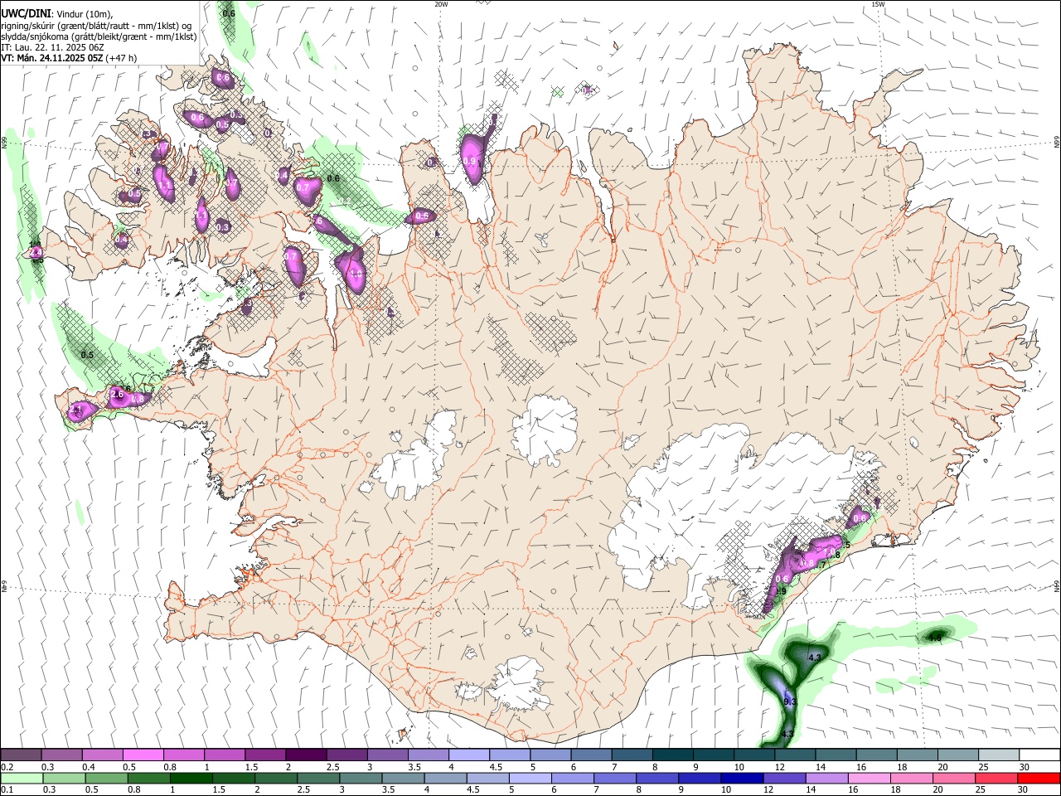The width and height of the screenshot is (1061, 796).
Task: Click the 4.8 rain value in the small green patch
Action: point(935,638)
